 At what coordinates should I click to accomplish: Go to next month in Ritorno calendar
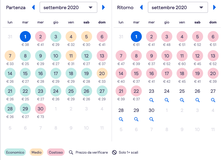[x=214, y=7]
